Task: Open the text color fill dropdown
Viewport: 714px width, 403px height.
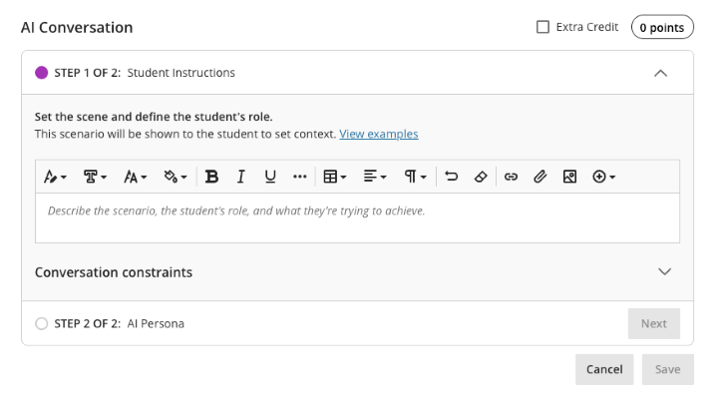Action: click(x=176, y=177)
